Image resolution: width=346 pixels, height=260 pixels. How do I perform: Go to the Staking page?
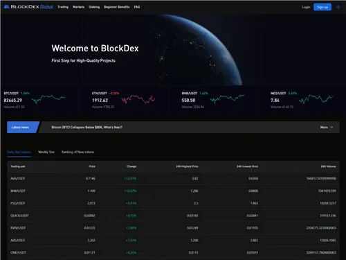click(94, 7)
